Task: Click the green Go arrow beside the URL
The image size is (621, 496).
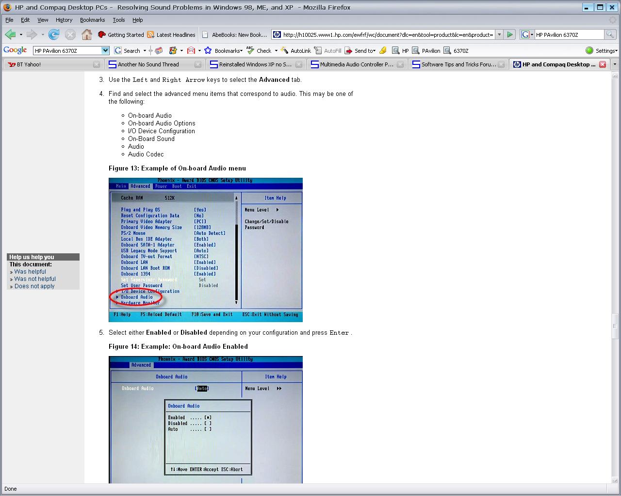Action: [x=509, y=34]
